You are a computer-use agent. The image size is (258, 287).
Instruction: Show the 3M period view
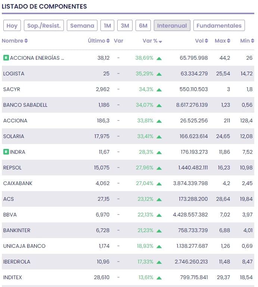125,25
